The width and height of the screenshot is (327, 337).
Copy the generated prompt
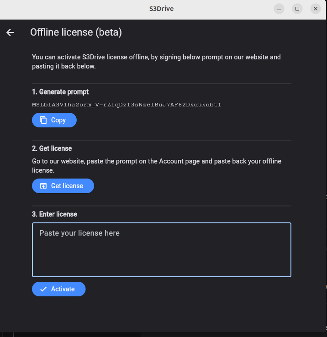pos(54,120)
